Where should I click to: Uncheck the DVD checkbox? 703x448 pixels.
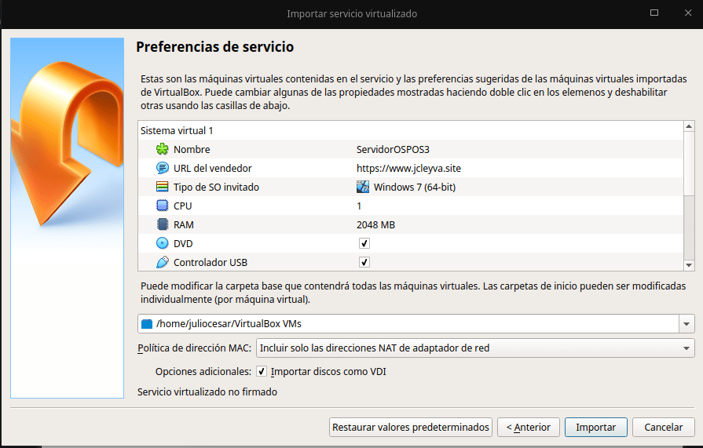point(364,243)
